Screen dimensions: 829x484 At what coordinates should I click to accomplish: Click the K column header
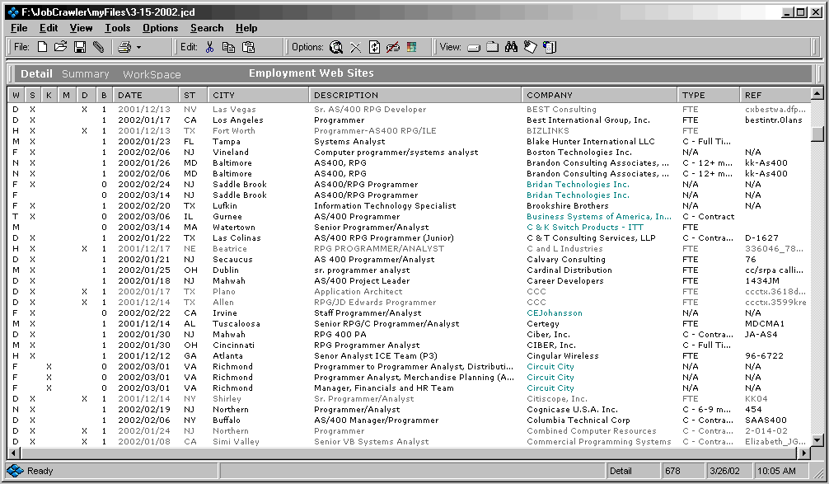pyautogui.click(x=49, y=95)
